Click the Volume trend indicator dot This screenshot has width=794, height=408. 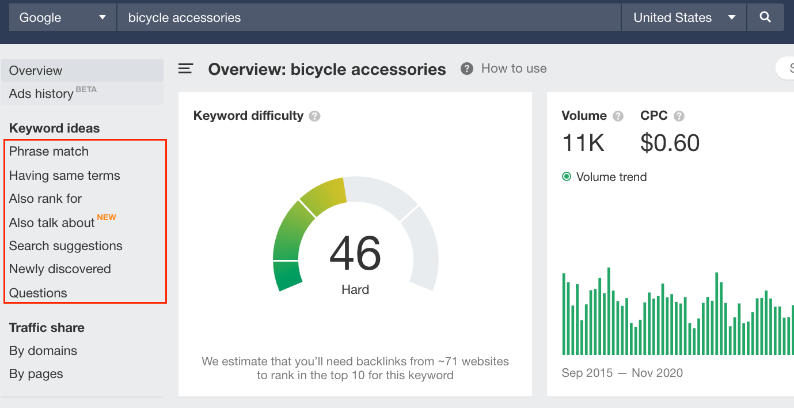click(567, 177)
